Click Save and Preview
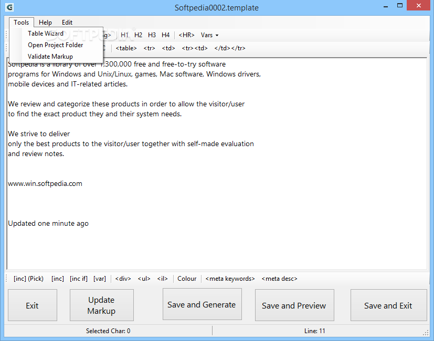The width and height of the screenshot is (434, 341). [x=294, y=305]
